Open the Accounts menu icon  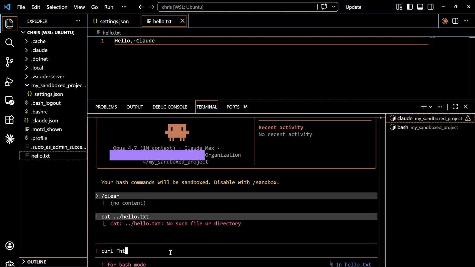(9, 246)
